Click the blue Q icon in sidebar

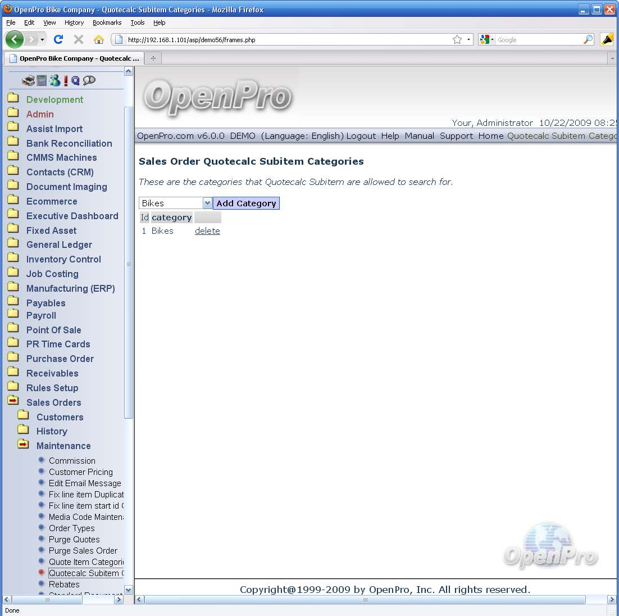(75, 81)
